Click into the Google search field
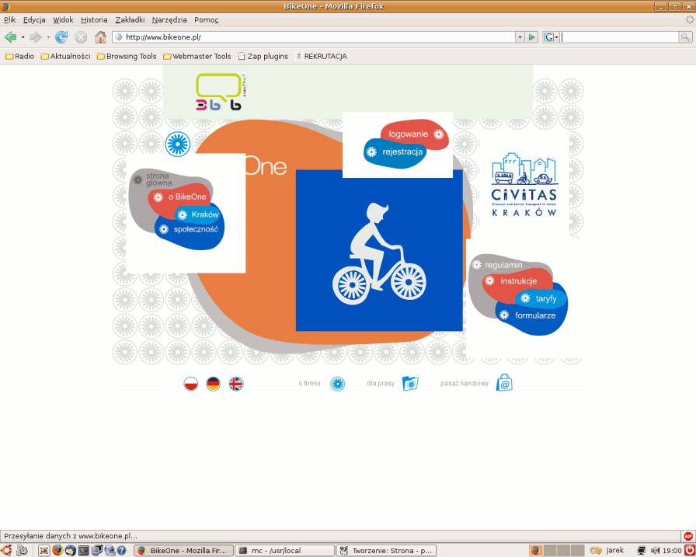Screen dimensions: 696x557 click(619, 37)
